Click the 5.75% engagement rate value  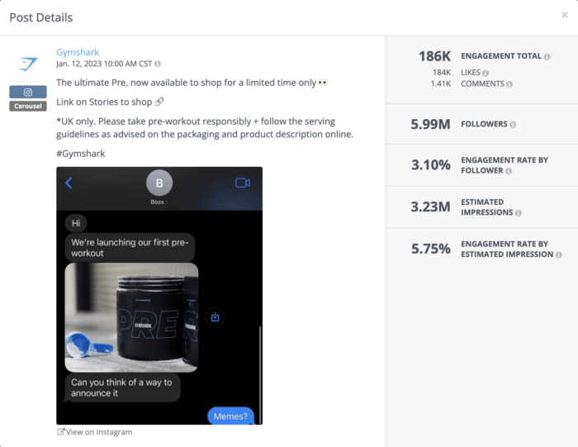coord(431,249)
